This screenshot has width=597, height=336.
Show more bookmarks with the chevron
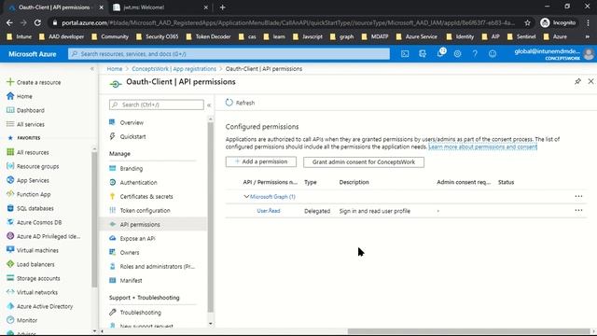coord(588,36)
